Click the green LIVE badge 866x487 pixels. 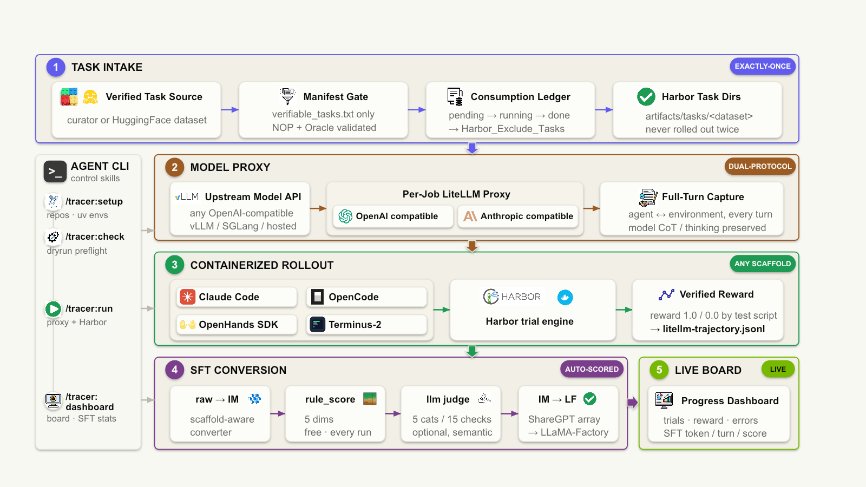778,369
